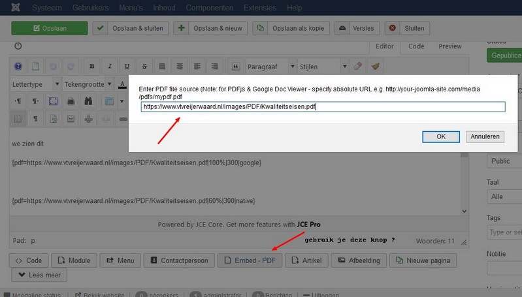Pick the text color A swatch
The image size is (522, 297).
coord(122,84)
